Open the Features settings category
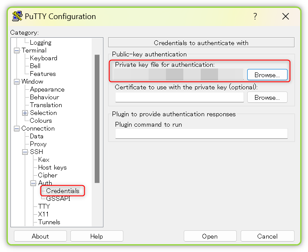Viewport: 308px width, 252px height. 43,74
